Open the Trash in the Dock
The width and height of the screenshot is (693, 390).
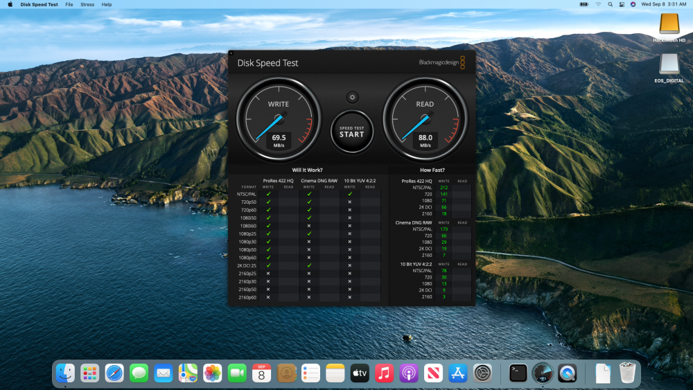point(627,373)
